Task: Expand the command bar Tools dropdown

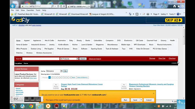Action: (172, 14)
